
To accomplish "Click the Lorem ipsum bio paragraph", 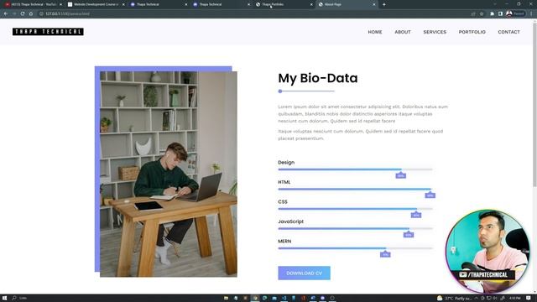I will point(363,114).
